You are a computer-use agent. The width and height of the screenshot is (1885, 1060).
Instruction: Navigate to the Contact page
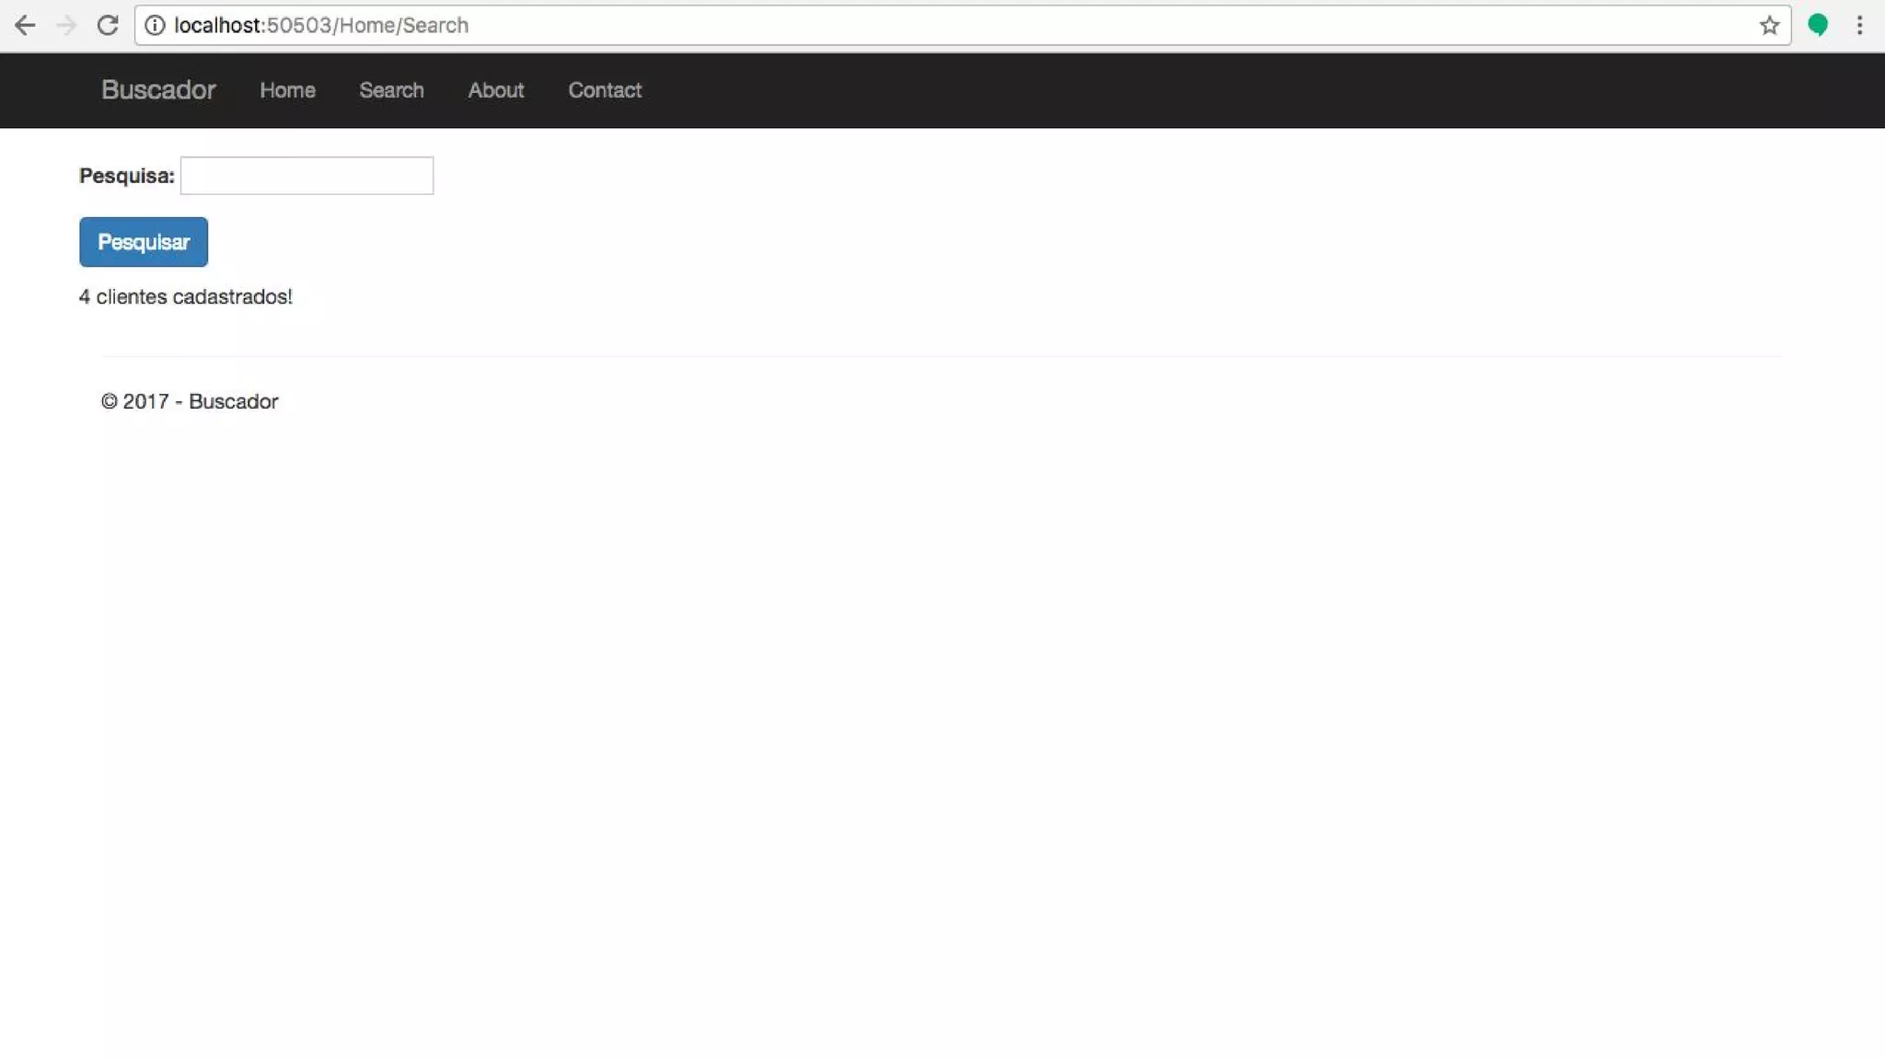605,90
